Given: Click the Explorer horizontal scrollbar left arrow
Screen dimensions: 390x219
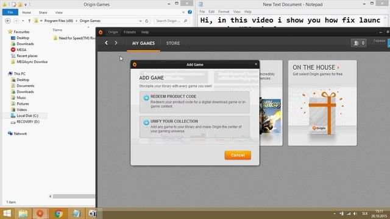Looking at the screenshot, I should click(50, 196).
